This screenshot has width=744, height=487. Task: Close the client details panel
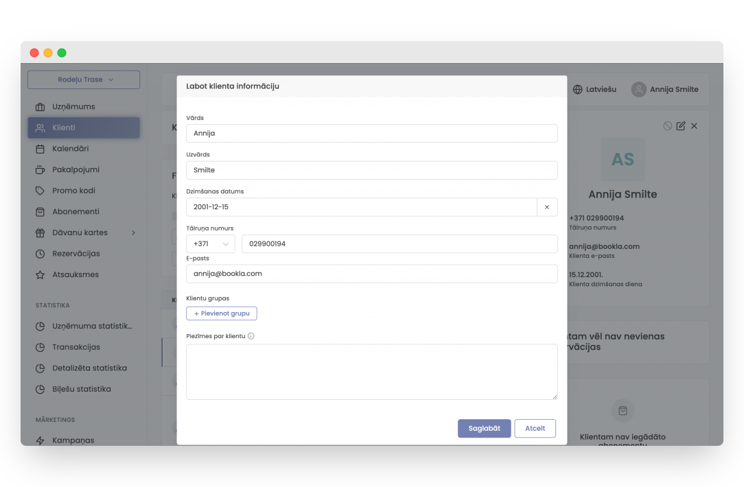click(x=694, y=126)
